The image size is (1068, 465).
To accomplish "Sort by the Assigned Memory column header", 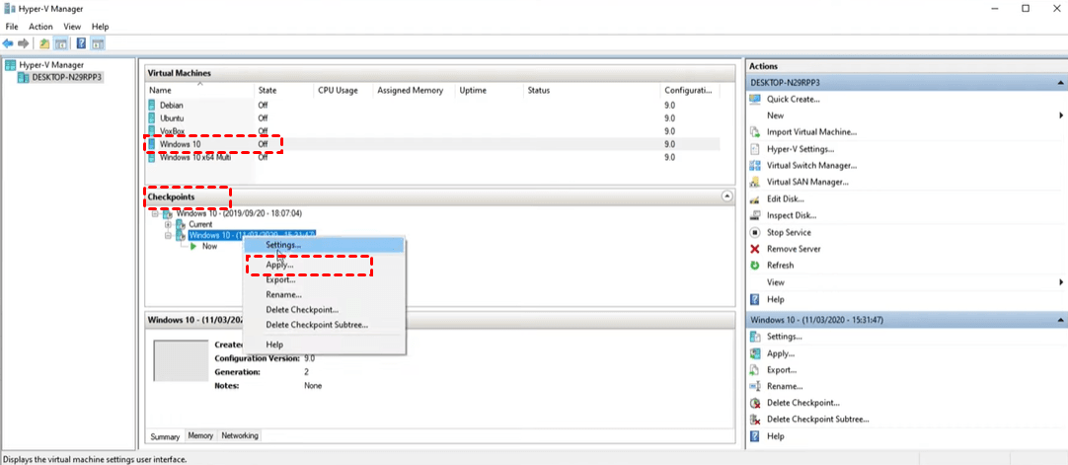I will [x=415, y=90].
